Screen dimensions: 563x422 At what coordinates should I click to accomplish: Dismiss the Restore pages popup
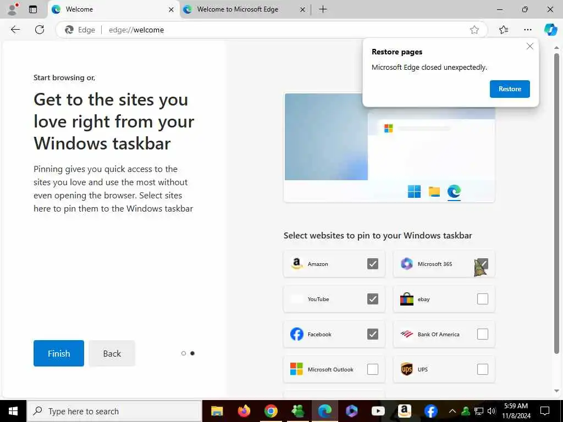(x=529, y=46)
